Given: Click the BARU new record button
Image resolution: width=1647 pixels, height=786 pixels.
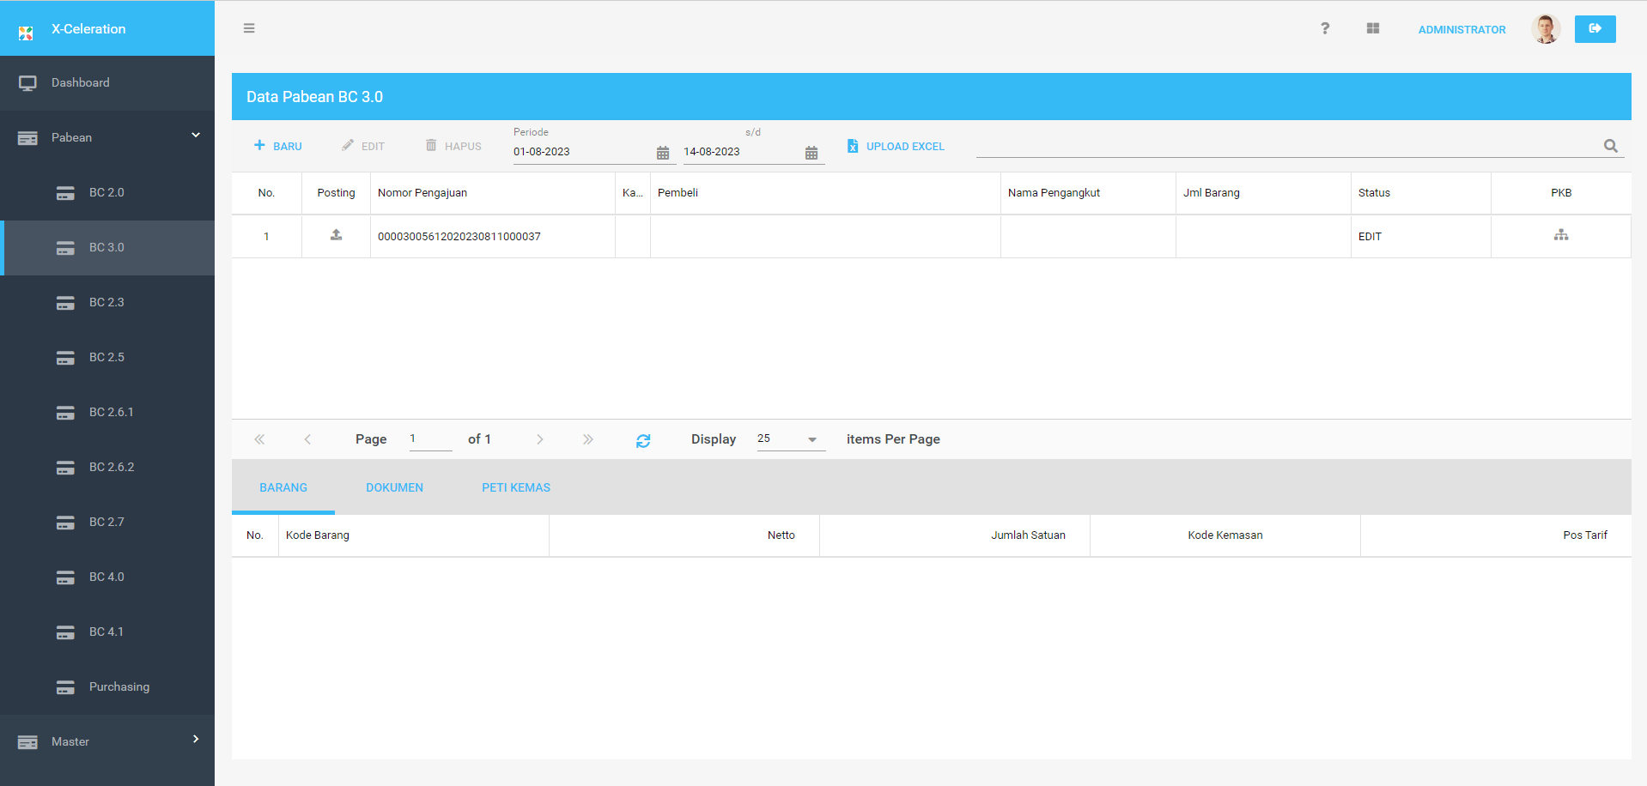Looking at the screenshot, I should coord(278,146).
